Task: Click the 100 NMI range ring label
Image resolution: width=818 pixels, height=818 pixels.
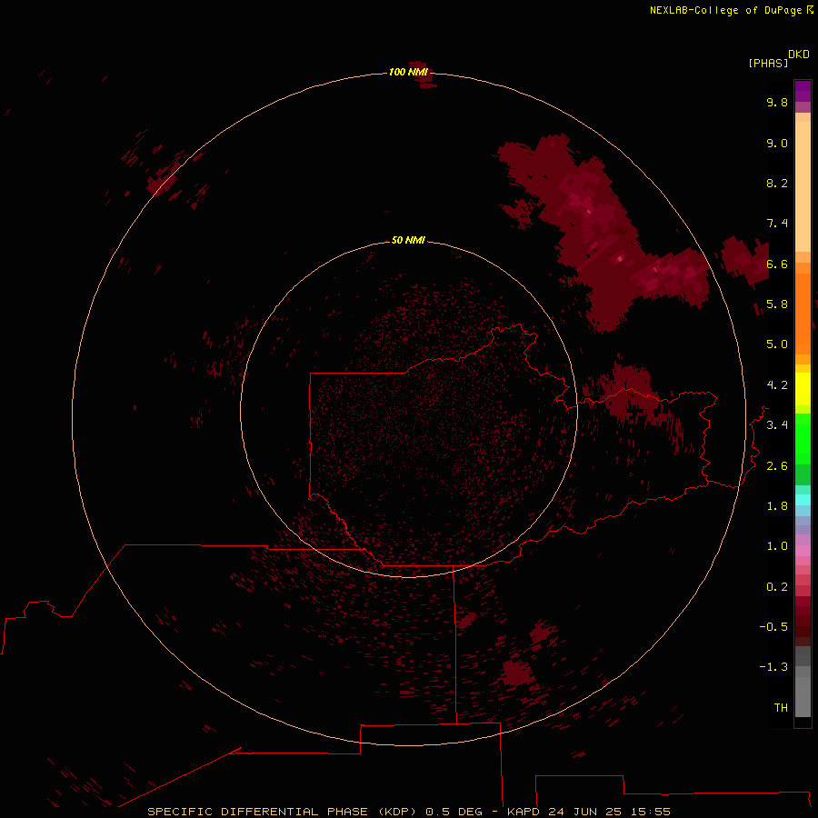Action: 408,72
